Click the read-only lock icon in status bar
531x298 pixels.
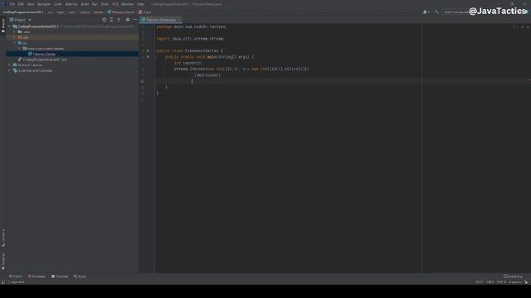point(526,281)
